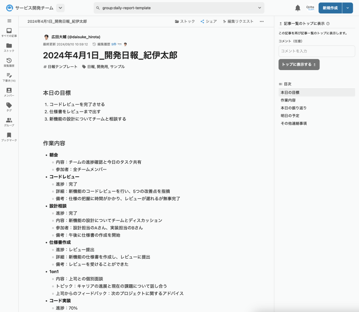Viewport: 359px width, 312px height.
Task: Stock this article with ストック button
Action: click(185, 22)
